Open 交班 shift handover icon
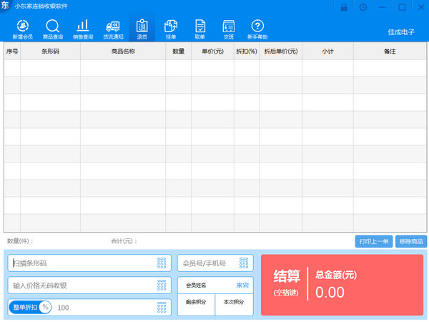Image resolution: width=429 pixels, height=322 pixels. [229, 27]
